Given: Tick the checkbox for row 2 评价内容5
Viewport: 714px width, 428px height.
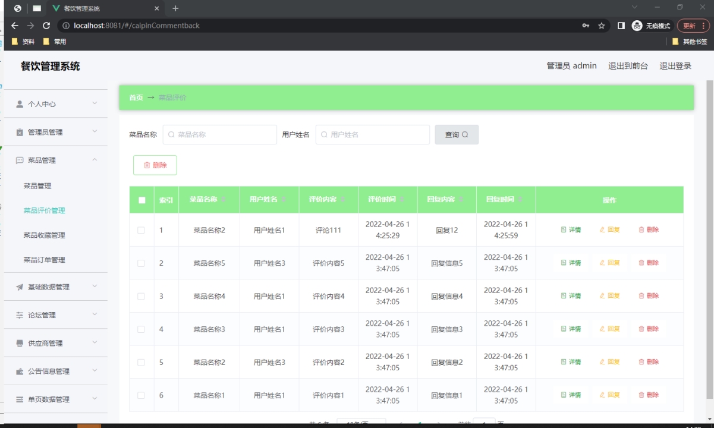Looking at the screenshot, I should [141, 263].
